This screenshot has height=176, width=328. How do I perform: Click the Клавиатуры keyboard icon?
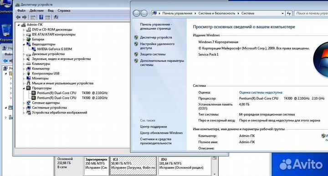[29, 64]
